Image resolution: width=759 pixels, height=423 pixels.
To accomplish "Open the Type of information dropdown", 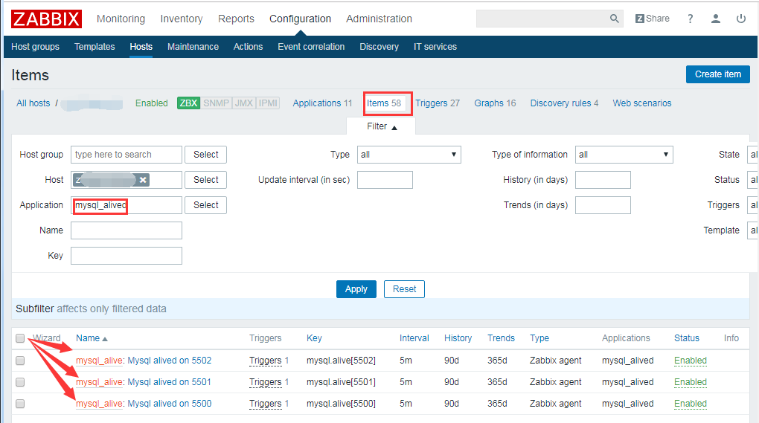I will [x=624, y=155].
